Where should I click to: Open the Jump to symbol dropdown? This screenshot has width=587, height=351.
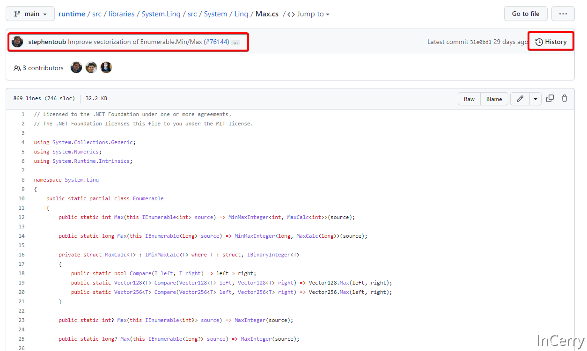[x=308, y=14]
